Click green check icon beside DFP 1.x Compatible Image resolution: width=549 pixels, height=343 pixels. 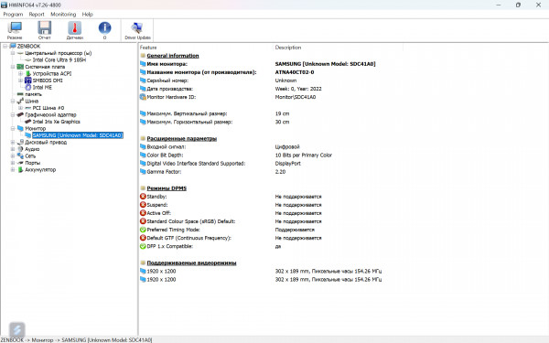pos(143,246)
